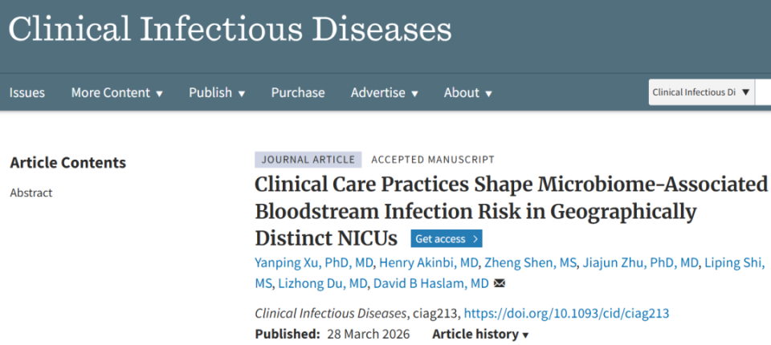Click author Liping Shi's name

[734, 262]
